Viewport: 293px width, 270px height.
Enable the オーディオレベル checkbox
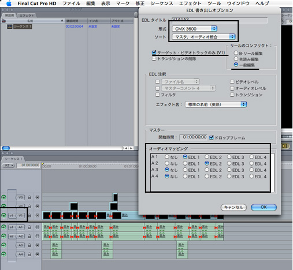click(232, 88)
